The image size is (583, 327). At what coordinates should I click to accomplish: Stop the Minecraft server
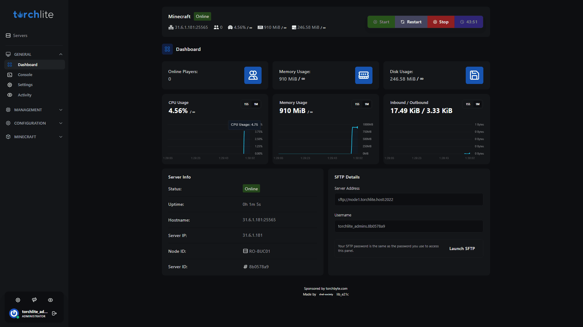pyautogui.click(x=441, y=22)
